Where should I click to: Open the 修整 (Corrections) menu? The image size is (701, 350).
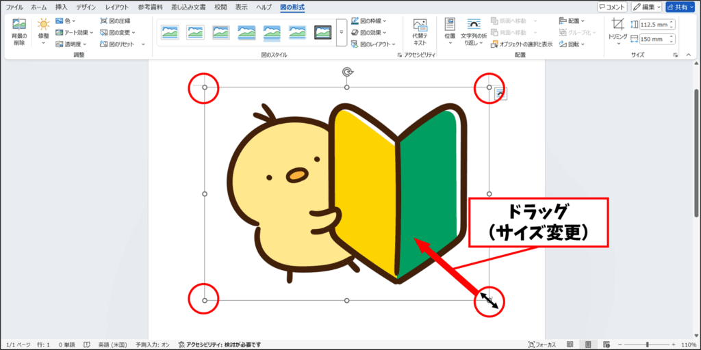43,32
